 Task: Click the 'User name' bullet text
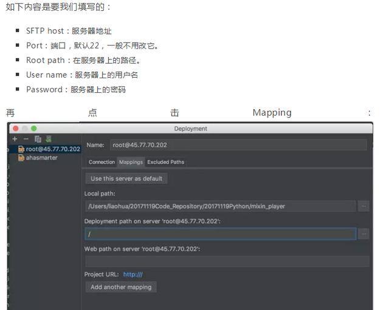[x=82, y=75]
